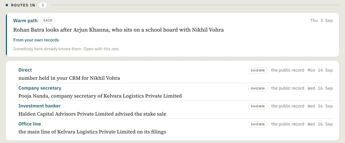Select the number held in CRM text

[x=69, y=78]
